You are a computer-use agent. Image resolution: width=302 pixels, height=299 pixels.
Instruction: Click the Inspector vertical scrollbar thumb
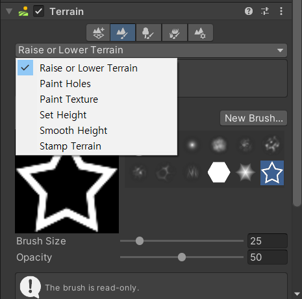(x=297, y=103)
